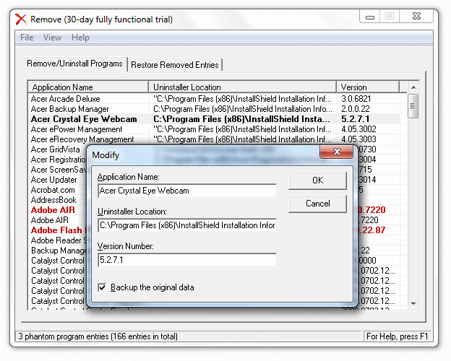Open the File menu
The image size is (451, 361).
(x=27, y=38)
